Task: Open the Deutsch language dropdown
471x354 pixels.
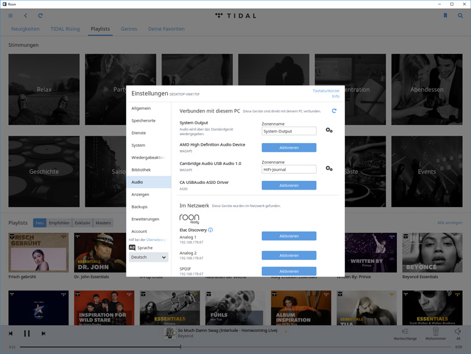Action: [148, 257]
